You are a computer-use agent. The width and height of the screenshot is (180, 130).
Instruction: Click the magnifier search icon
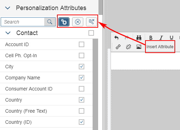50,22
